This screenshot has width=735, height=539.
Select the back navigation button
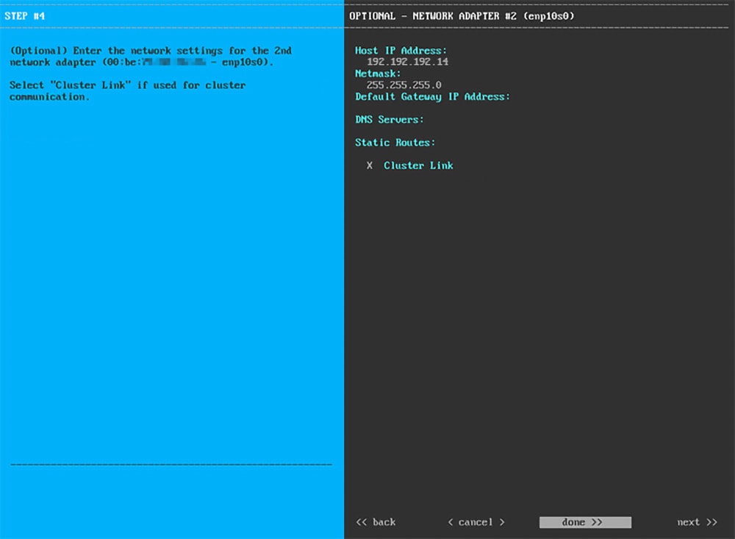pyautogui.click(x=376, y=522)
